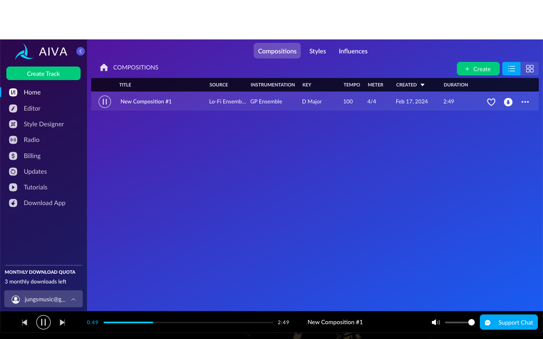Sort by the TITLE column header

click(x=125, y=85)
